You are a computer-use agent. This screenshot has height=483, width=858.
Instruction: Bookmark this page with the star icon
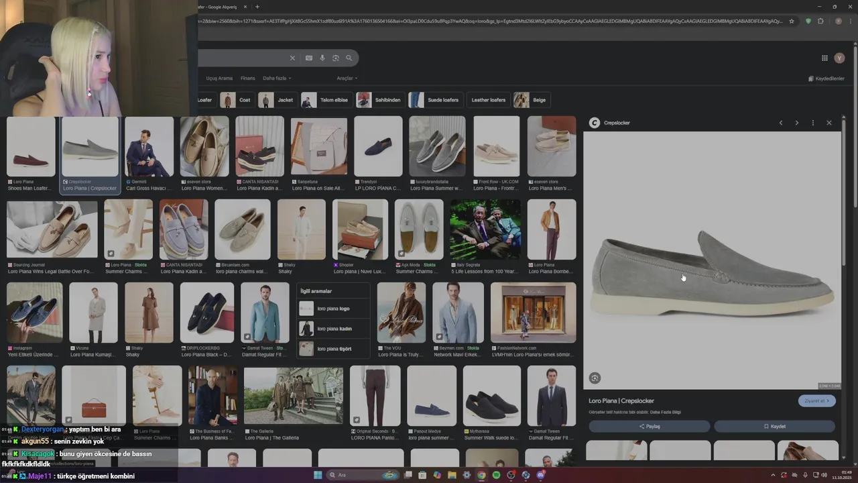click(x=792, y=21)
